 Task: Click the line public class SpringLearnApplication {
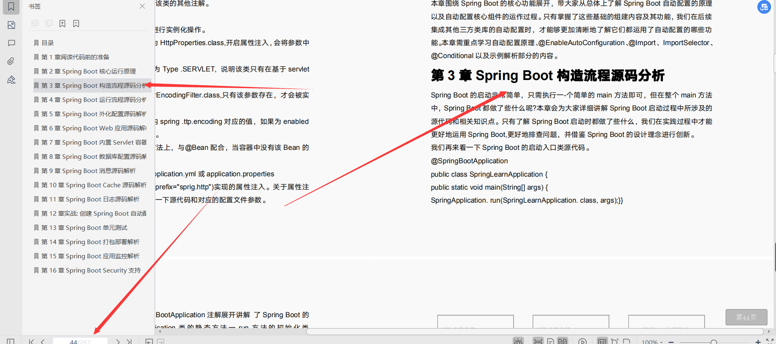pos(489,174)
